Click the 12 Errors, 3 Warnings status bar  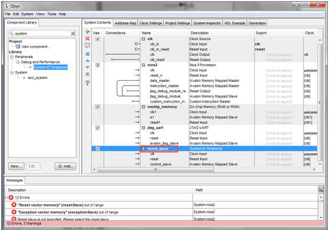tap(164, 223)
